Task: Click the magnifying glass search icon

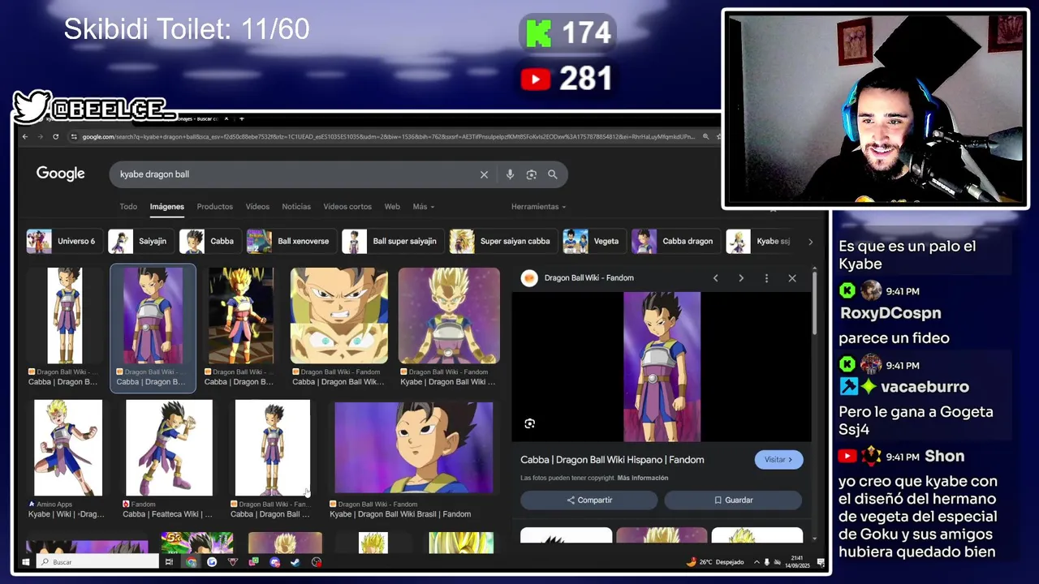Action: [553, 174]
